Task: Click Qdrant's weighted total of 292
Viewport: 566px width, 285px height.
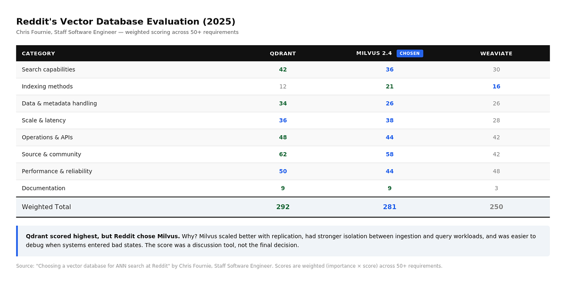Action: click(283, 207)
